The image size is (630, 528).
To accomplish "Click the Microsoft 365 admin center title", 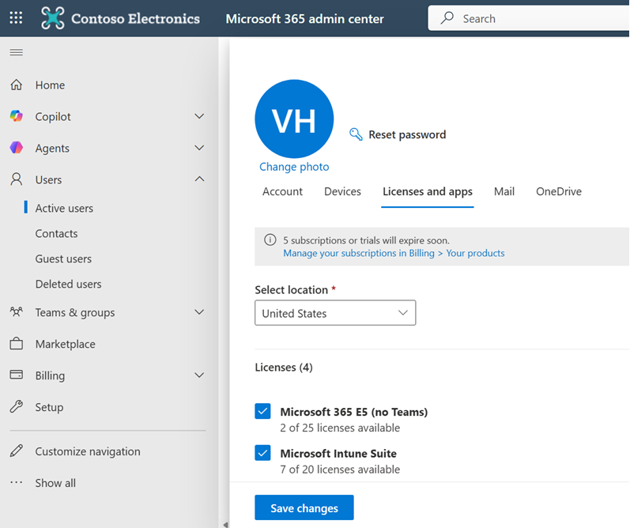I will pyautogui.click(x=305, y=18).
